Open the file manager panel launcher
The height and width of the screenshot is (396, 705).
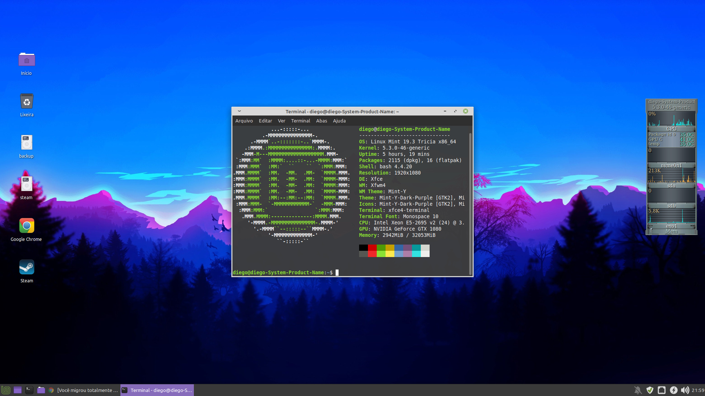point(41,390)
